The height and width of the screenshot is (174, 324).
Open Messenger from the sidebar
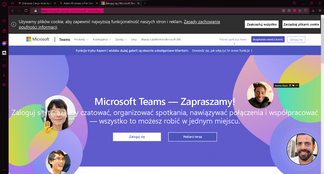(4, 43)
